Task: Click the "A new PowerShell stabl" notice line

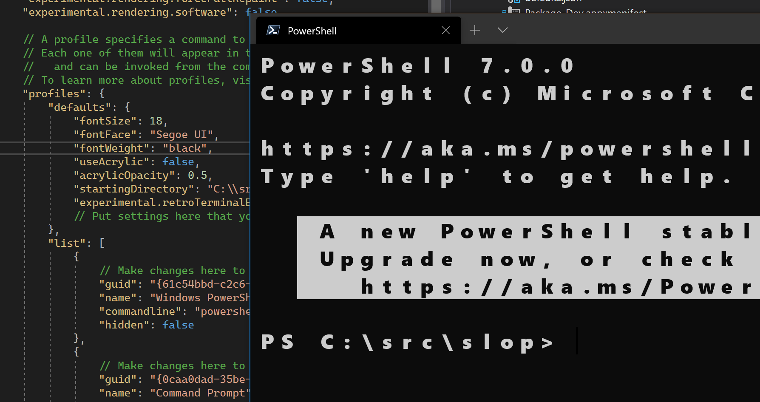Action: 536,232
